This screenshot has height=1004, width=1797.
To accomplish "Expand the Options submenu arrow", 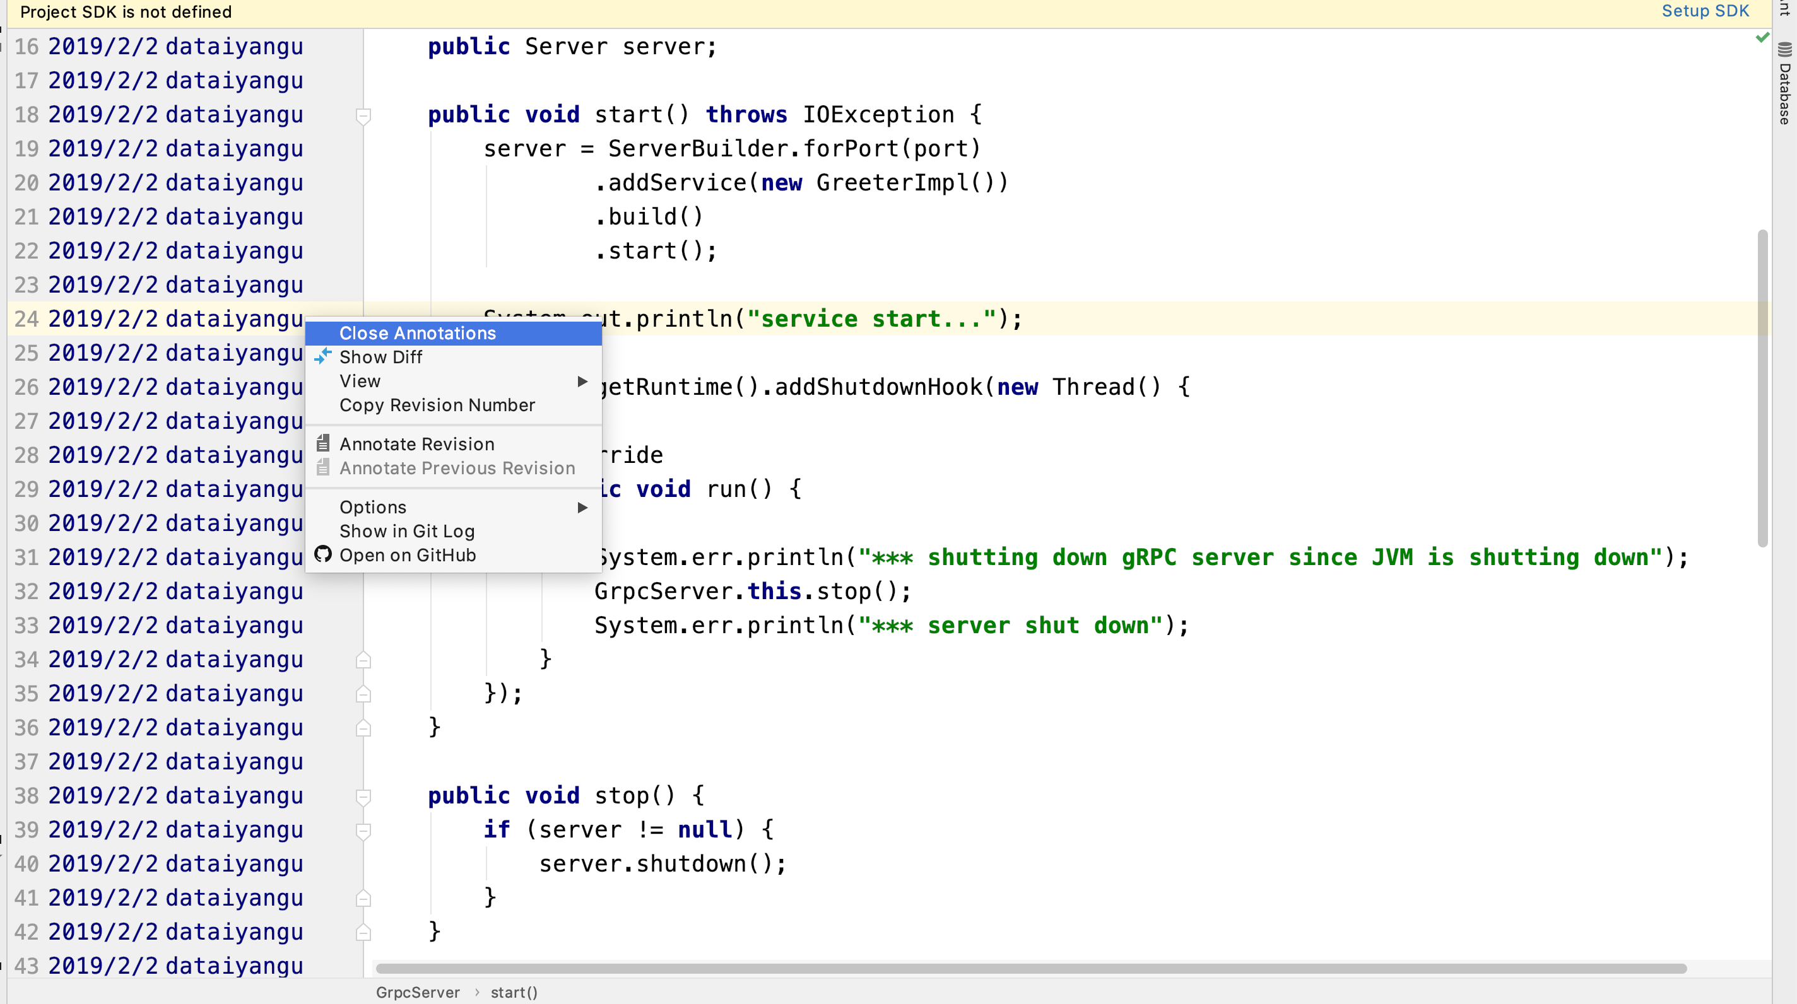I will point(582,508).
